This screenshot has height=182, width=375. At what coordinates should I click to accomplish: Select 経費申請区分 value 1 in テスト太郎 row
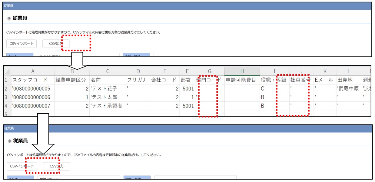click(72, 97)
